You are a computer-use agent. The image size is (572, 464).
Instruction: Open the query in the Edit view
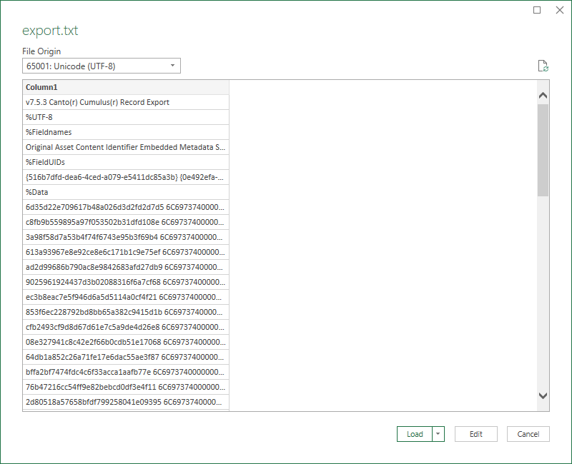475,434
